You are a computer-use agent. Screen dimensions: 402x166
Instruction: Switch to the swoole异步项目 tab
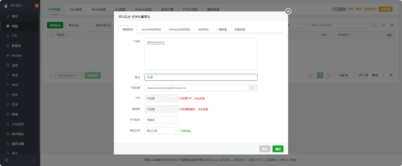(x=151, y=29)
